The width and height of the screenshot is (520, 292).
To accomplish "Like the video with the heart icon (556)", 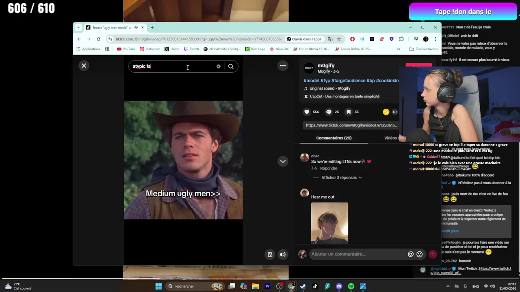I will [307, 112].
